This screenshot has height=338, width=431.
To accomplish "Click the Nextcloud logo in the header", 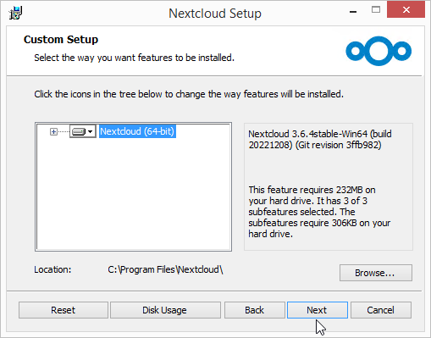I will coord(379,51).
